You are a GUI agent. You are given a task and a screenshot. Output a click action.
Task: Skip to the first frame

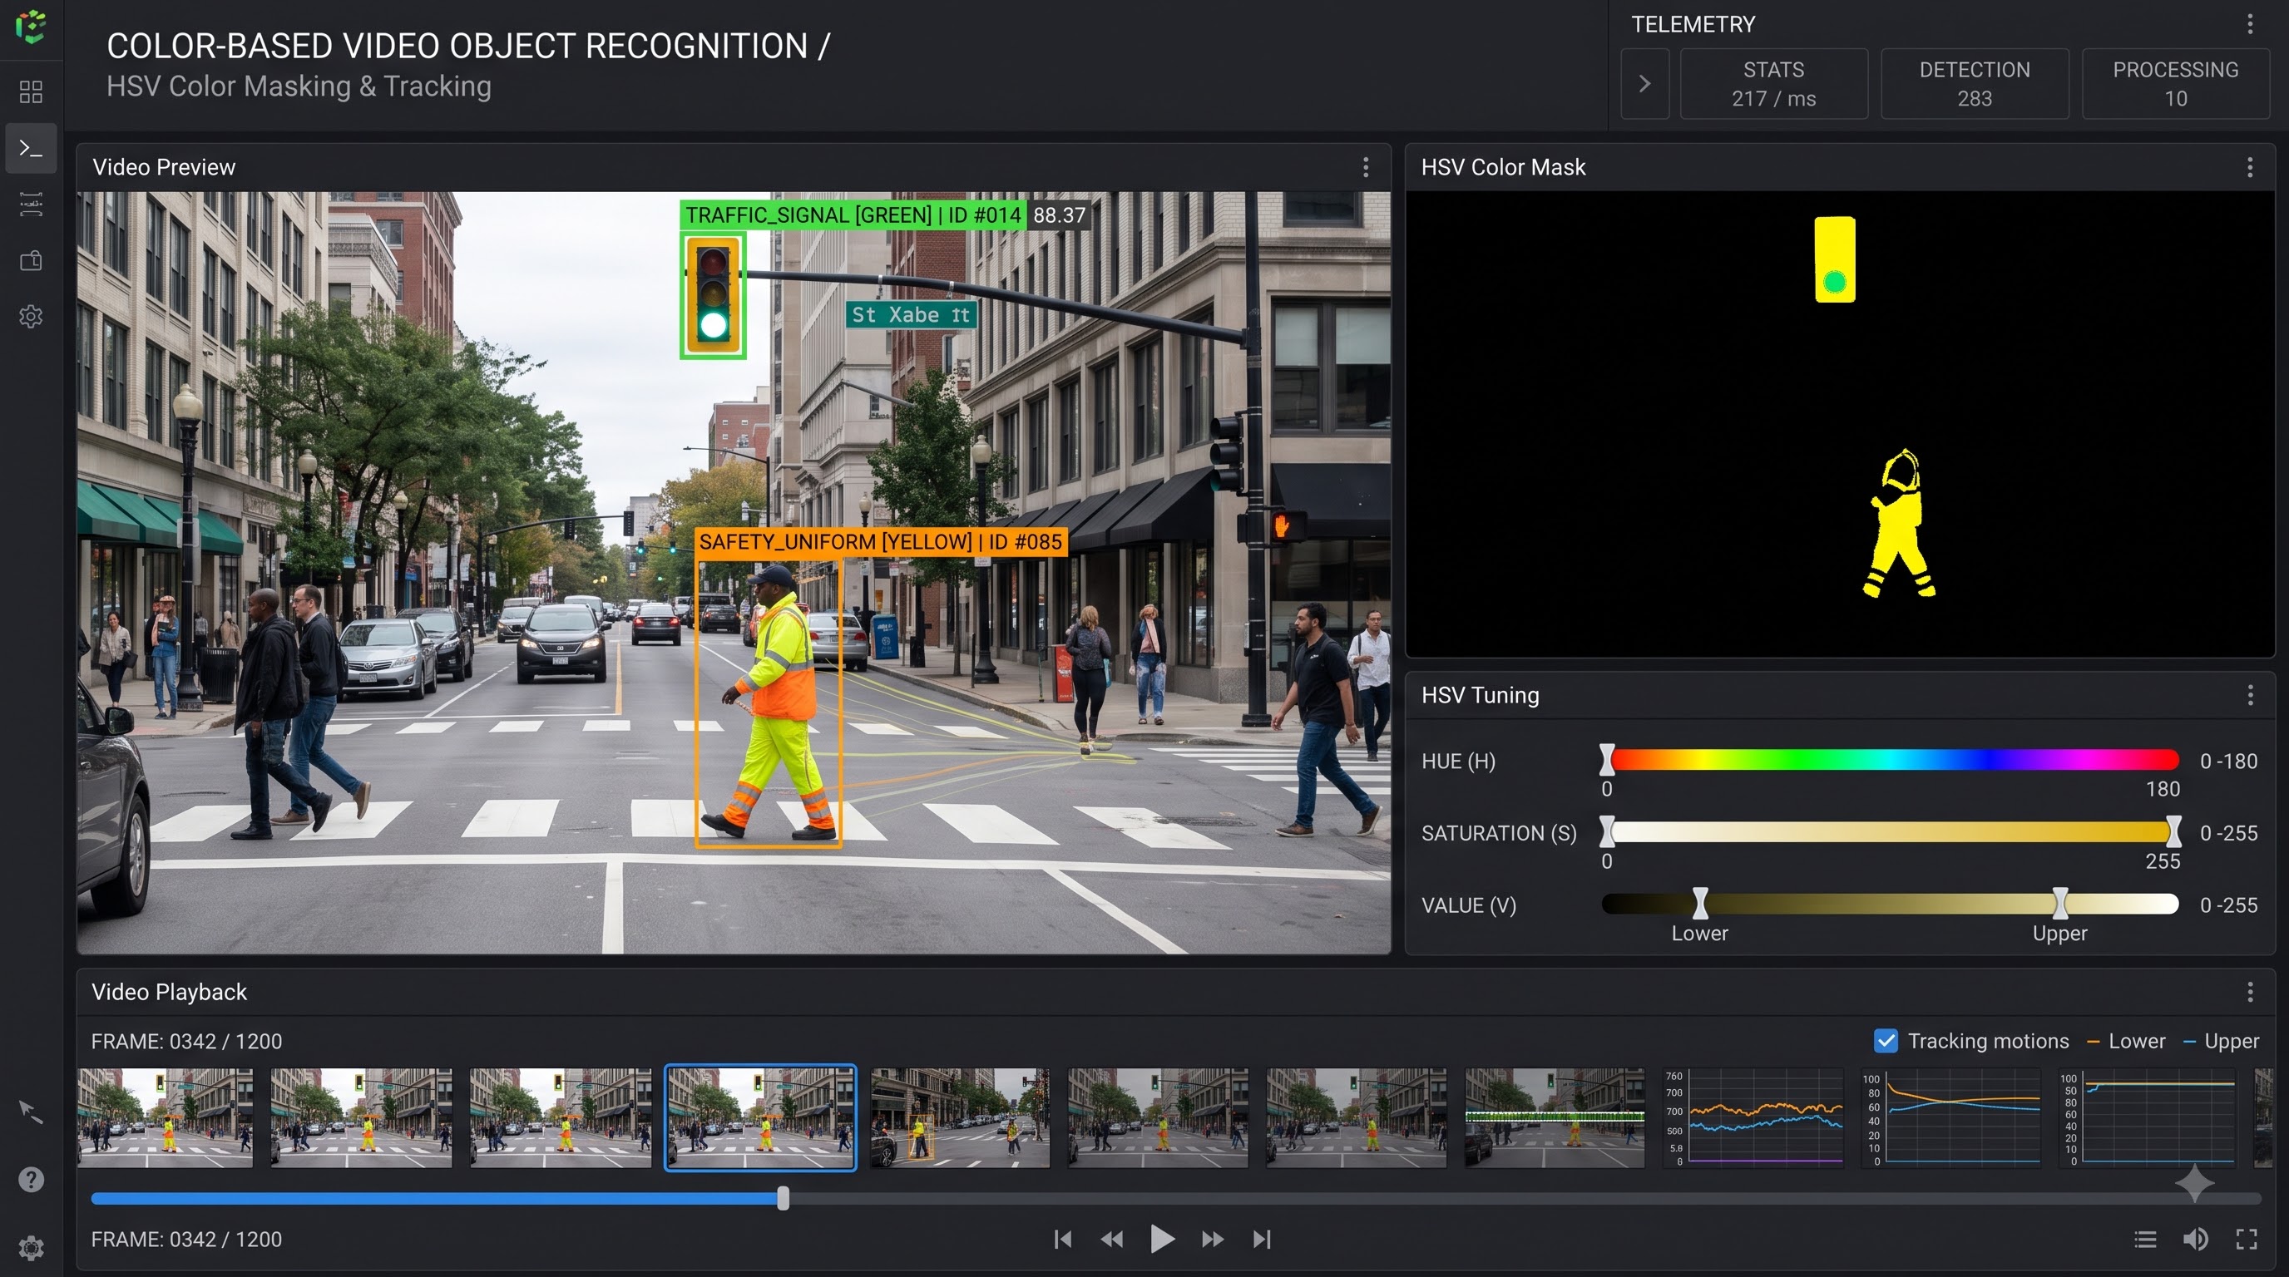pyautogui.click(x=1063, y=1239)
